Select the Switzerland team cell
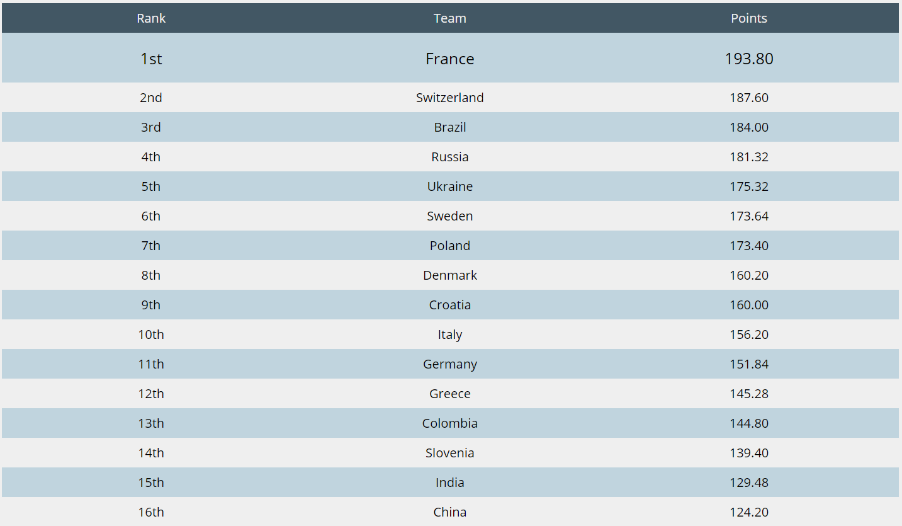This screenshot has width=902, height=526. point(450,98)
